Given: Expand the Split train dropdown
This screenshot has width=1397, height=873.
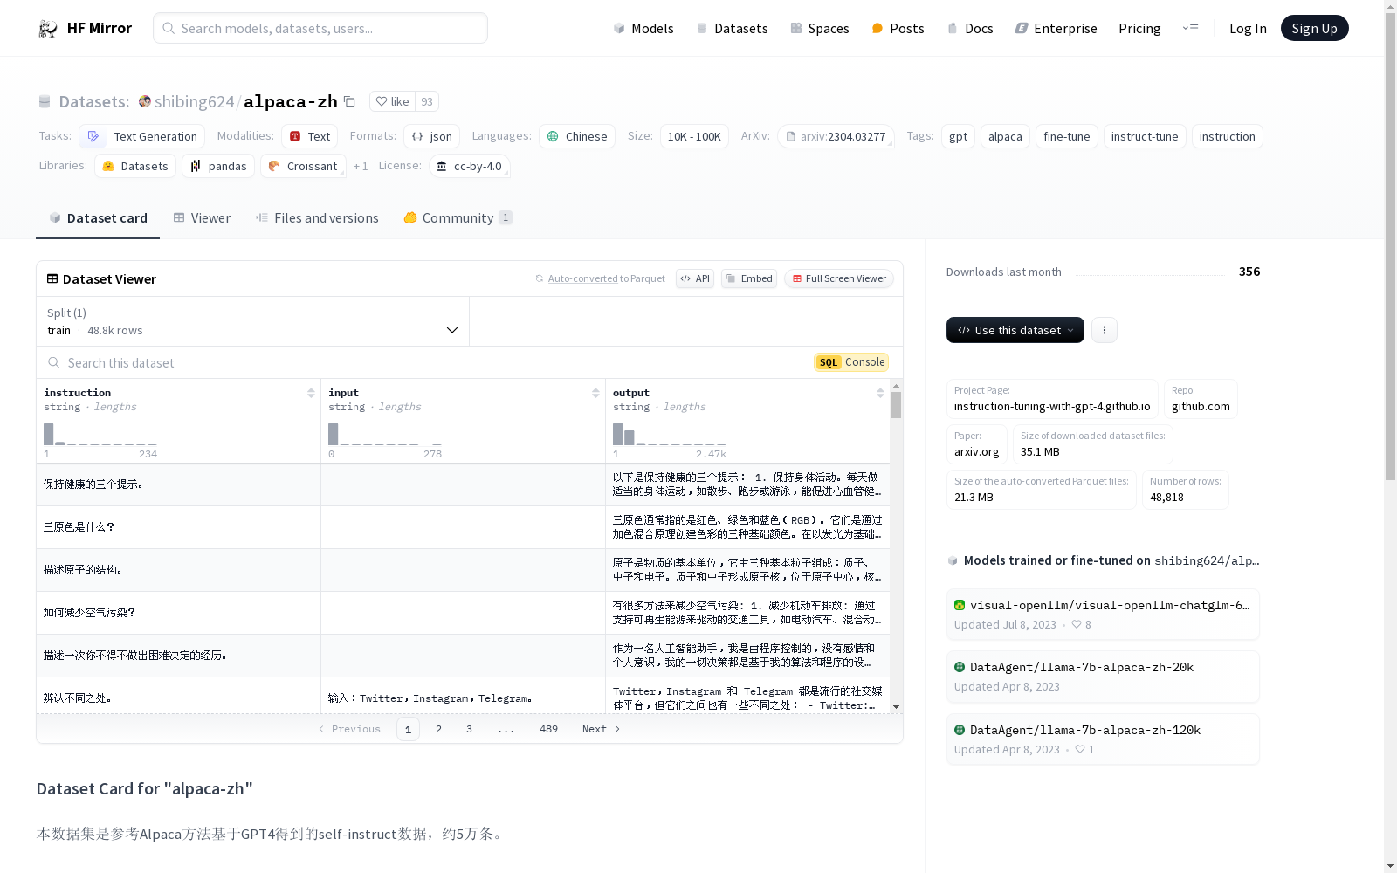Looking at the screenshot, I should click(253, 321).
